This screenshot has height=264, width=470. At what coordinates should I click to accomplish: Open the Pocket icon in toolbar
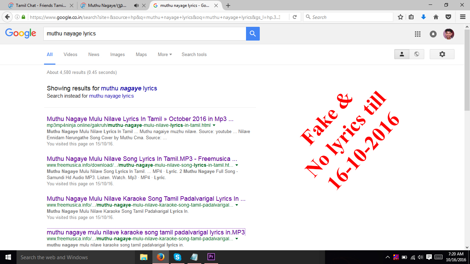448,17
